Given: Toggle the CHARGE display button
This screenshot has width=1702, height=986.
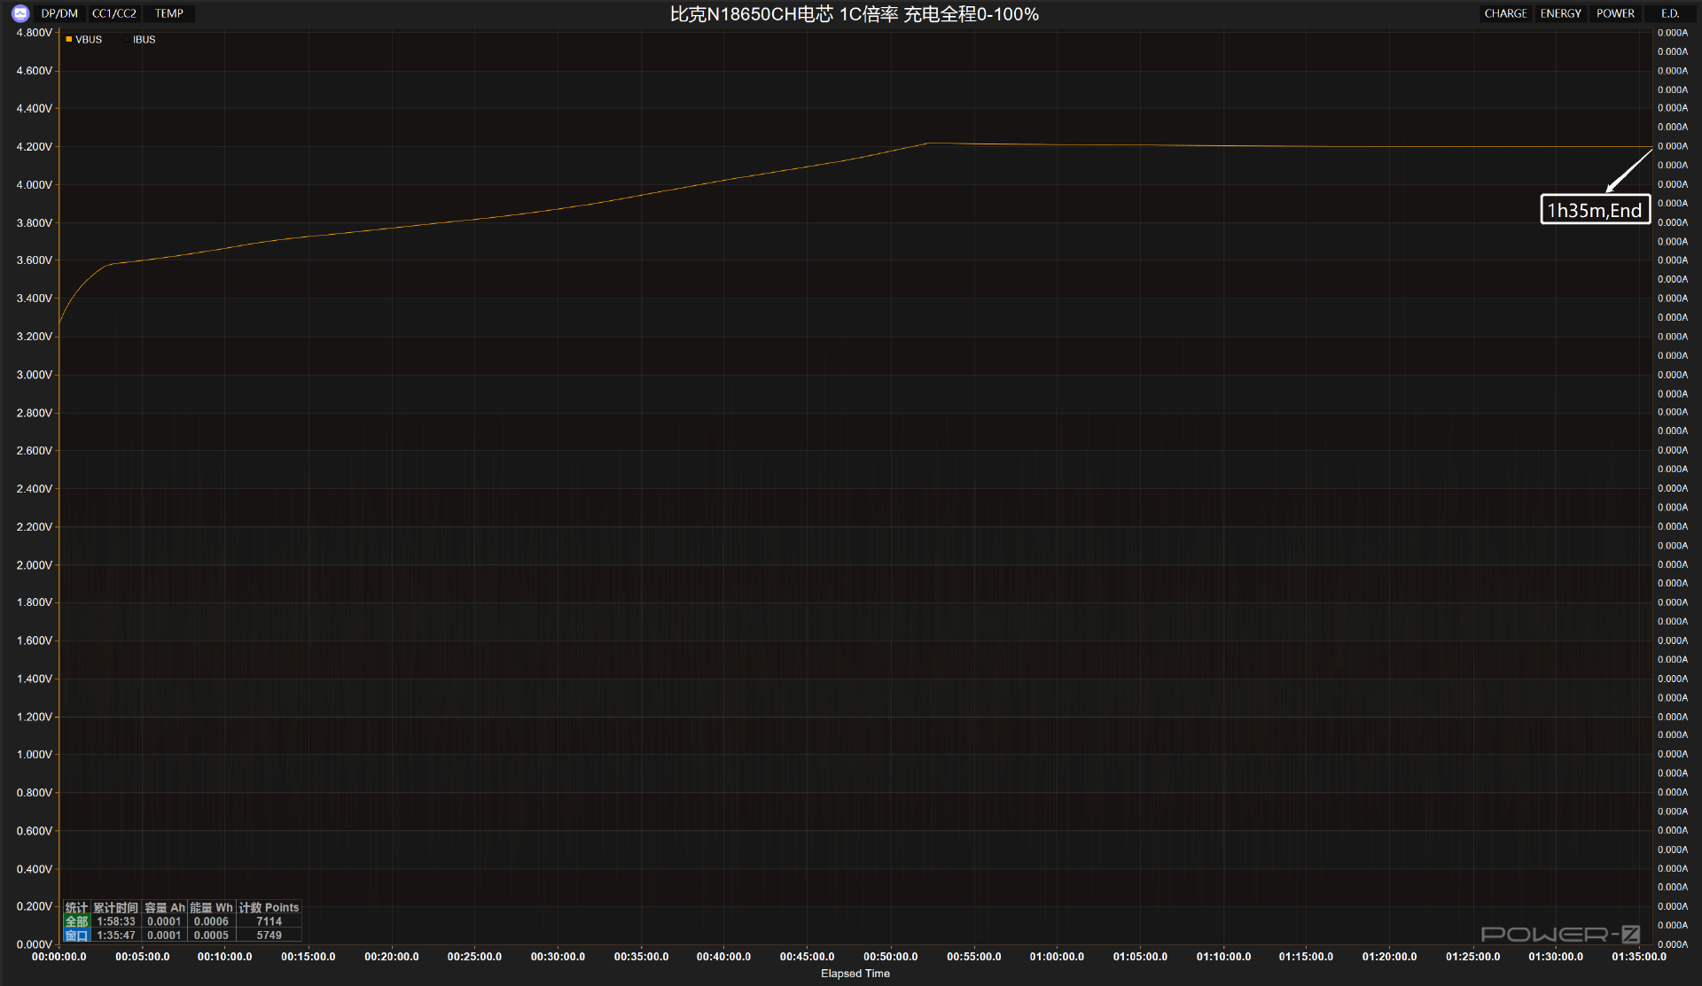Looking at the screenshot, I should pos(1505,13).
